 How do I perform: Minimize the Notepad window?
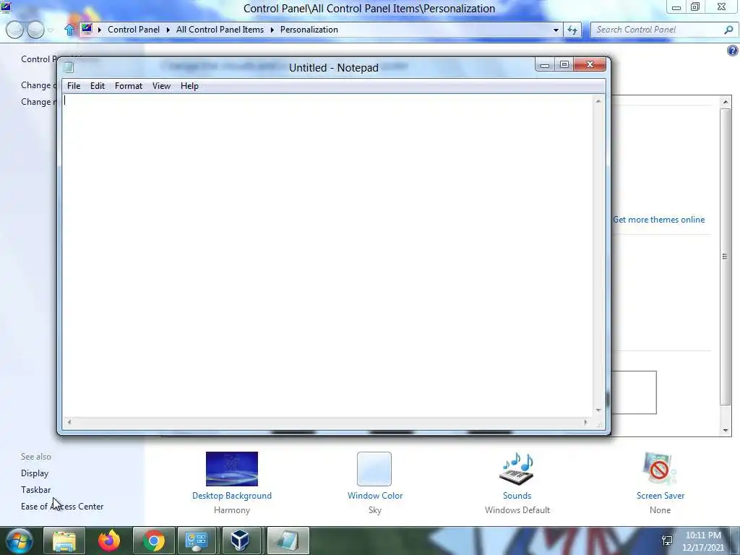tap(545, 64)
